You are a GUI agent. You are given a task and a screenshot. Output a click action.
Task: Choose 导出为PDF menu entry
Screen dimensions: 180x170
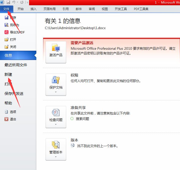tap(17, 32)
